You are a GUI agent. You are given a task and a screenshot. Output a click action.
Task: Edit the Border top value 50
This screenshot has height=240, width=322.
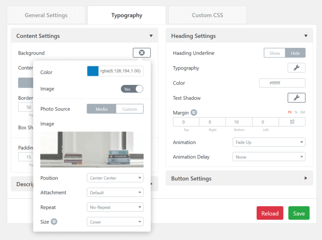pyautogui.click(x=26, y=107)
